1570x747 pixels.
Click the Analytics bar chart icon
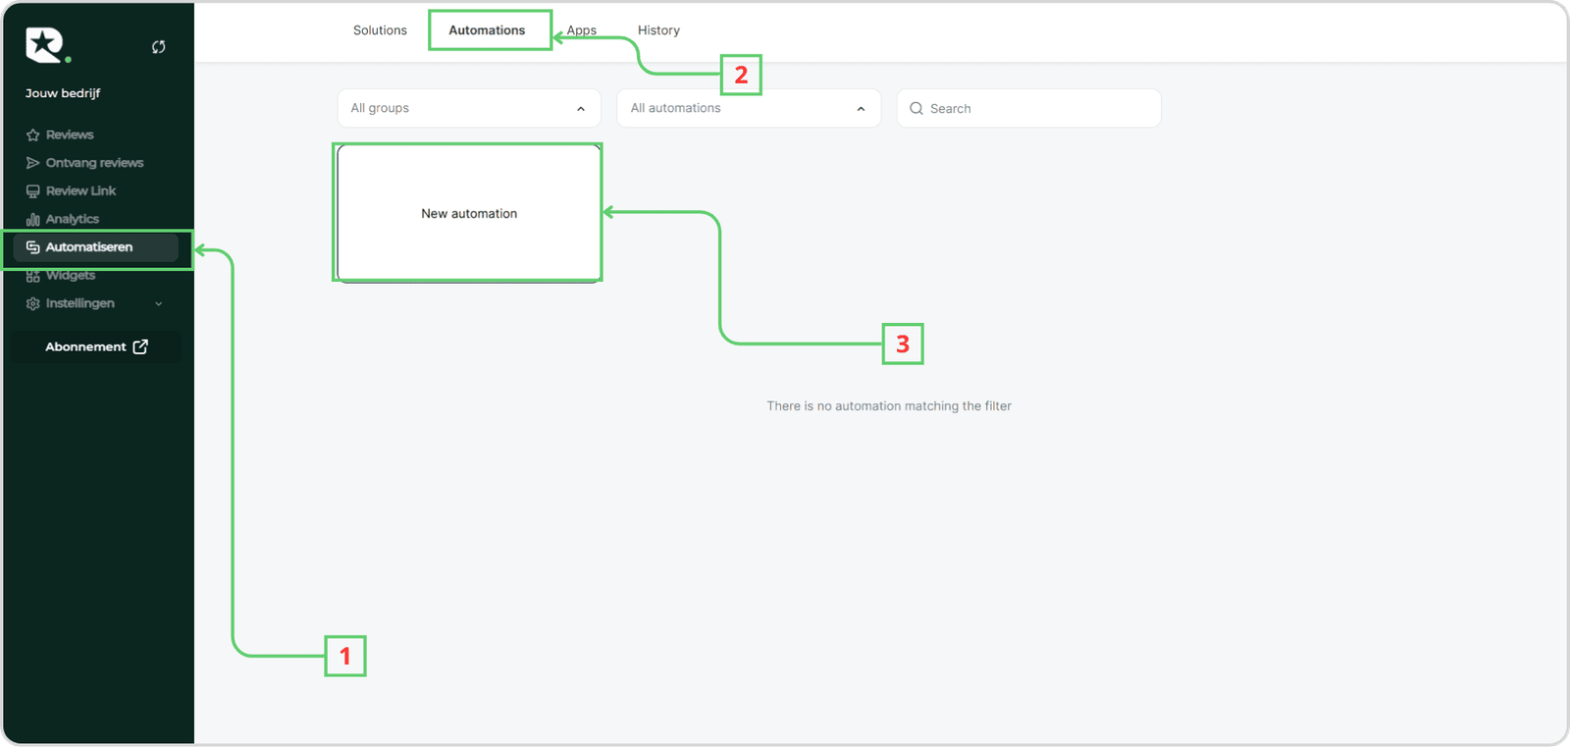32,220
